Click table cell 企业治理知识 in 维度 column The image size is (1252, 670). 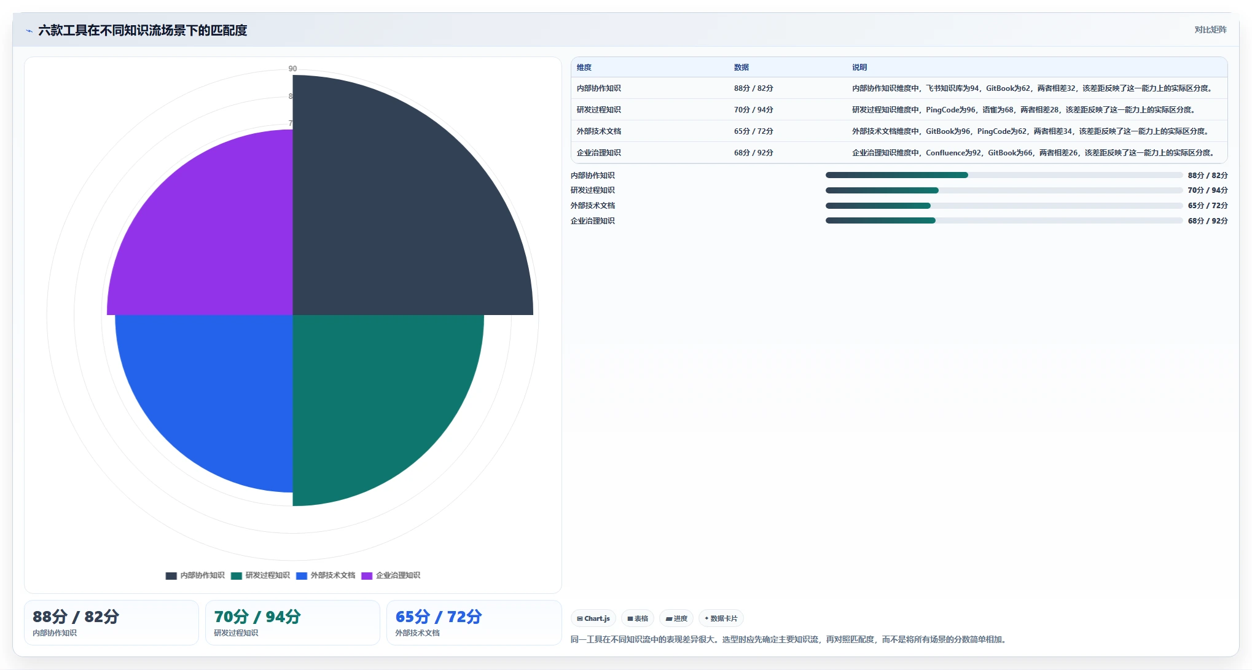599,153
